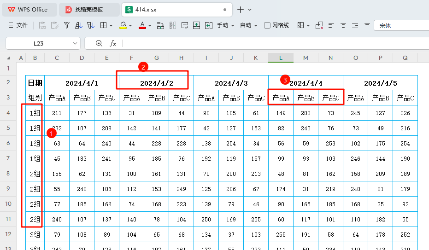This screenshot has width=429, height=250.
Task: Click the overlapping squares red-x icon
Action: (x=319, y=25)
